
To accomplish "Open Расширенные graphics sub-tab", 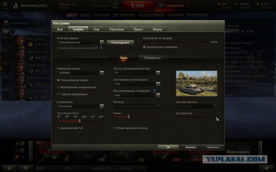I will [152, 58].
